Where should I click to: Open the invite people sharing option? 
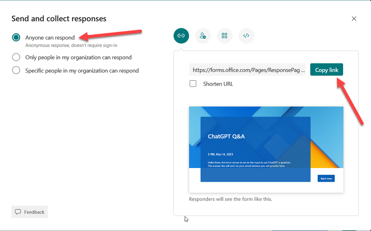pos(203,36)
